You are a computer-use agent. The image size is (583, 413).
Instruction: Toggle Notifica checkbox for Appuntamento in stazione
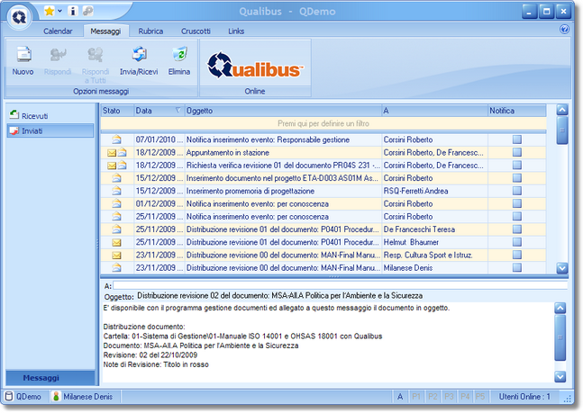[517, 153]
